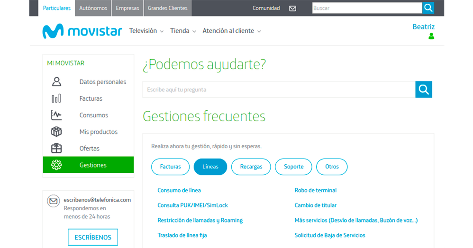Viewport: 473px width, 248px height.
Task: Open Atención al cliente dropdown
Action: pyautogui.click(x=232, y=31)
